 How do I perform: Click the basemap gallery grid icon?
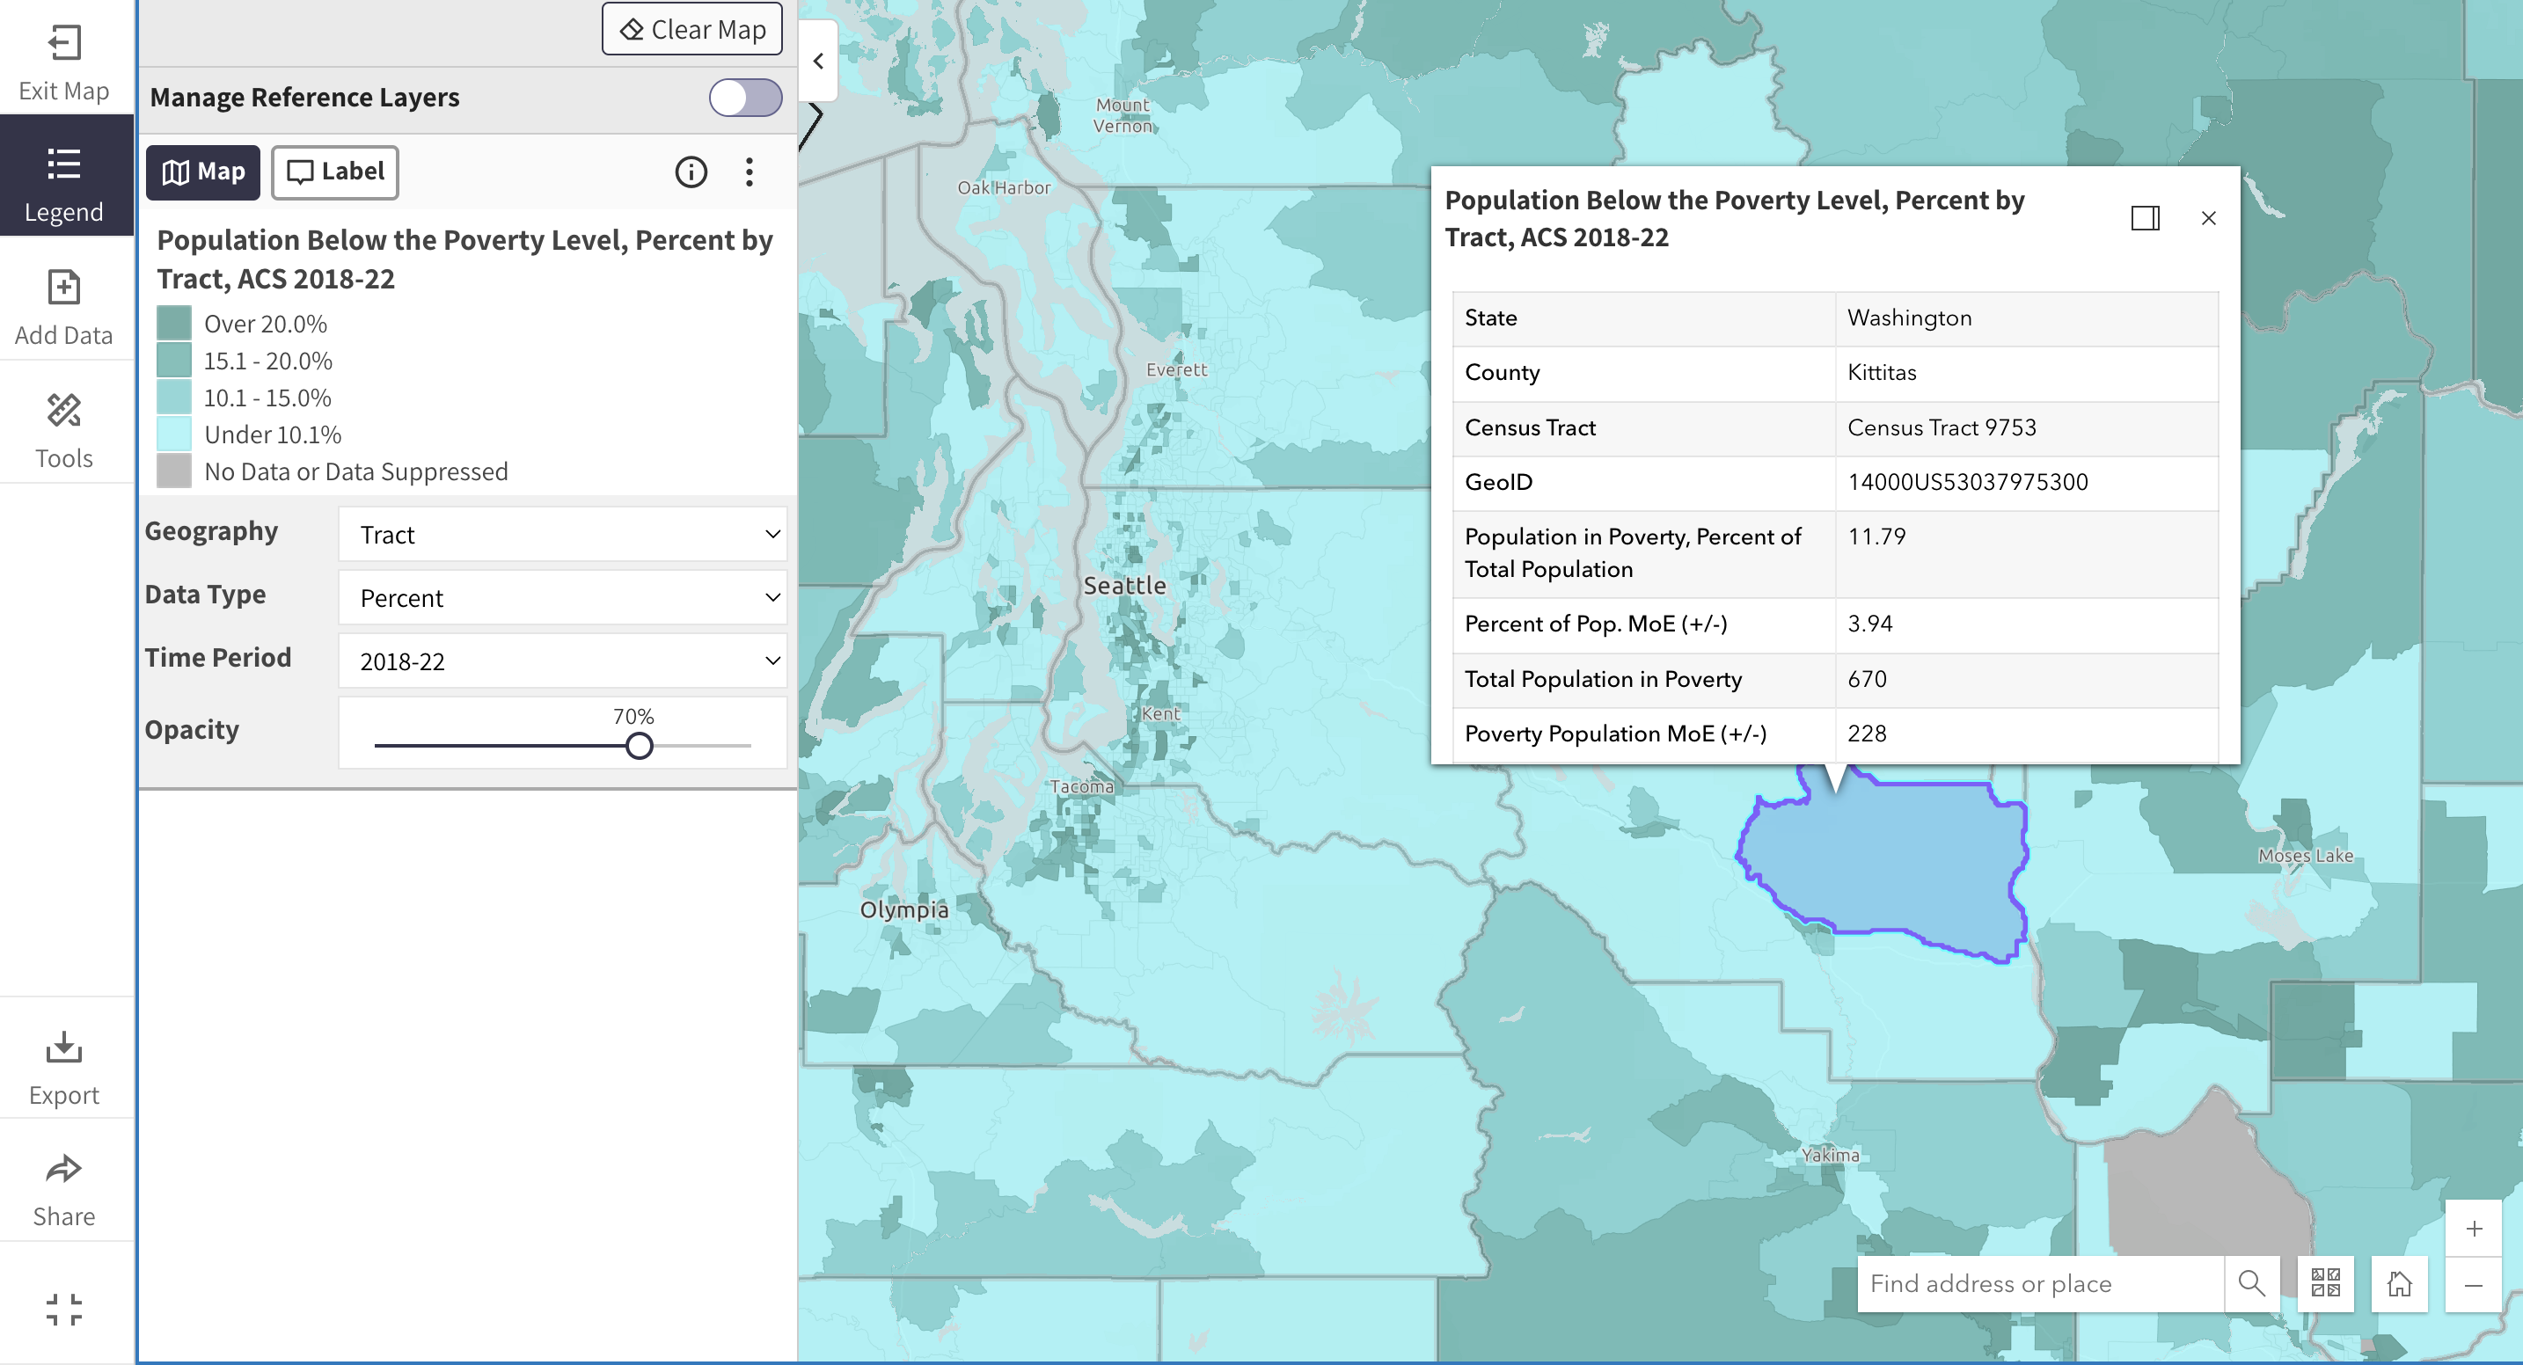click(2325, 1282)
